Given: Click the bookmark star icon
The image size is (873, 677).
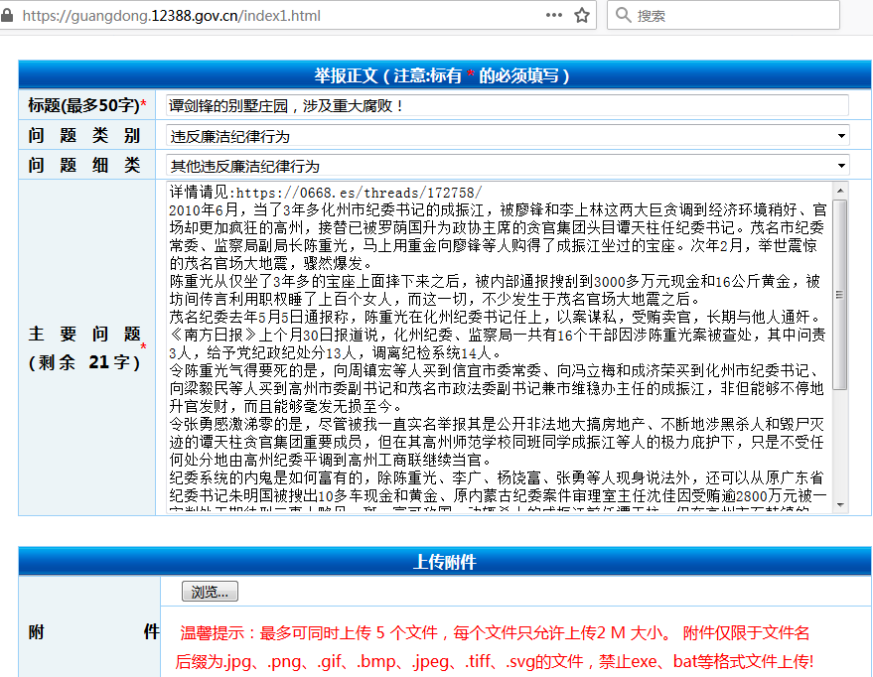Looking at the screenshot, I should click(x=581, y=16).
